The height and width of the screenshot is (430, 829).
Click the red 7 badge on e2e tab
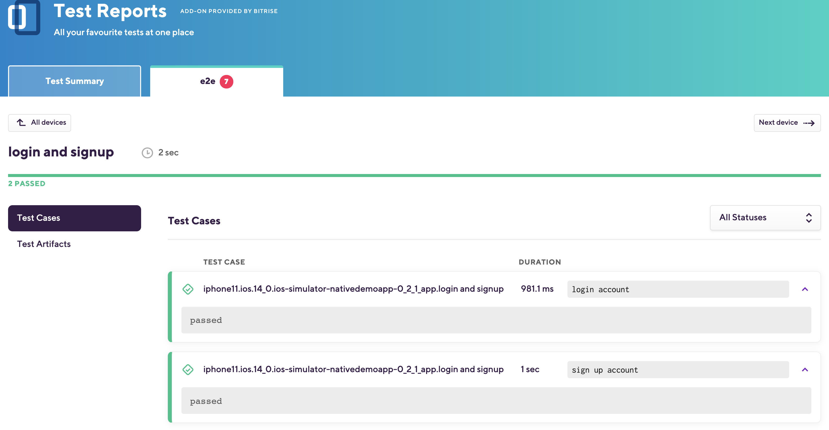click(226, 81)
